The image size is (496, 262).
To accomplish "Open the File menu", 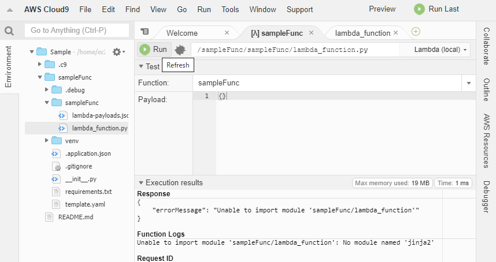I will (x=86, y=9).
